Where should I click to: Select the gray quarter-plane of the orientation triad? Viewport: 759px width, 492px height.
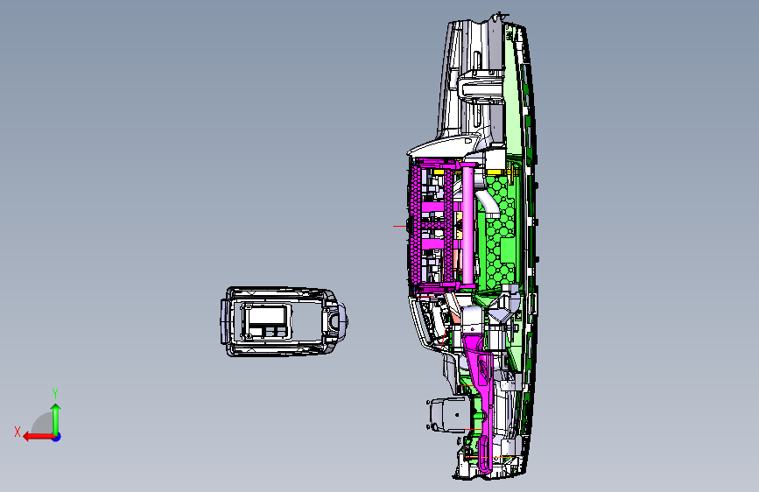coord(43,423)
